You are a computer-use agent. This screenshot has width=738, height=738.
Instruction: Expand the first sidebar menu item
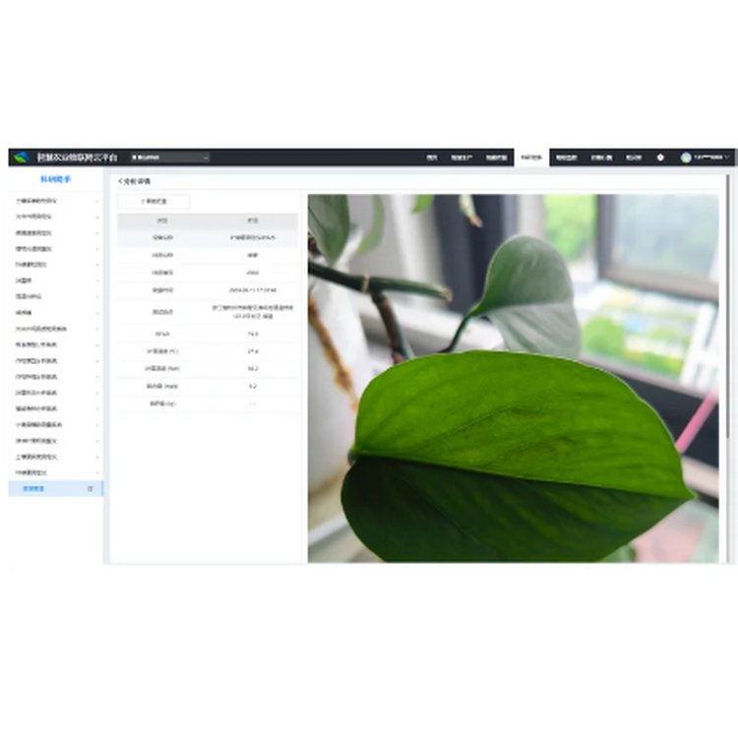pos(54,201)
